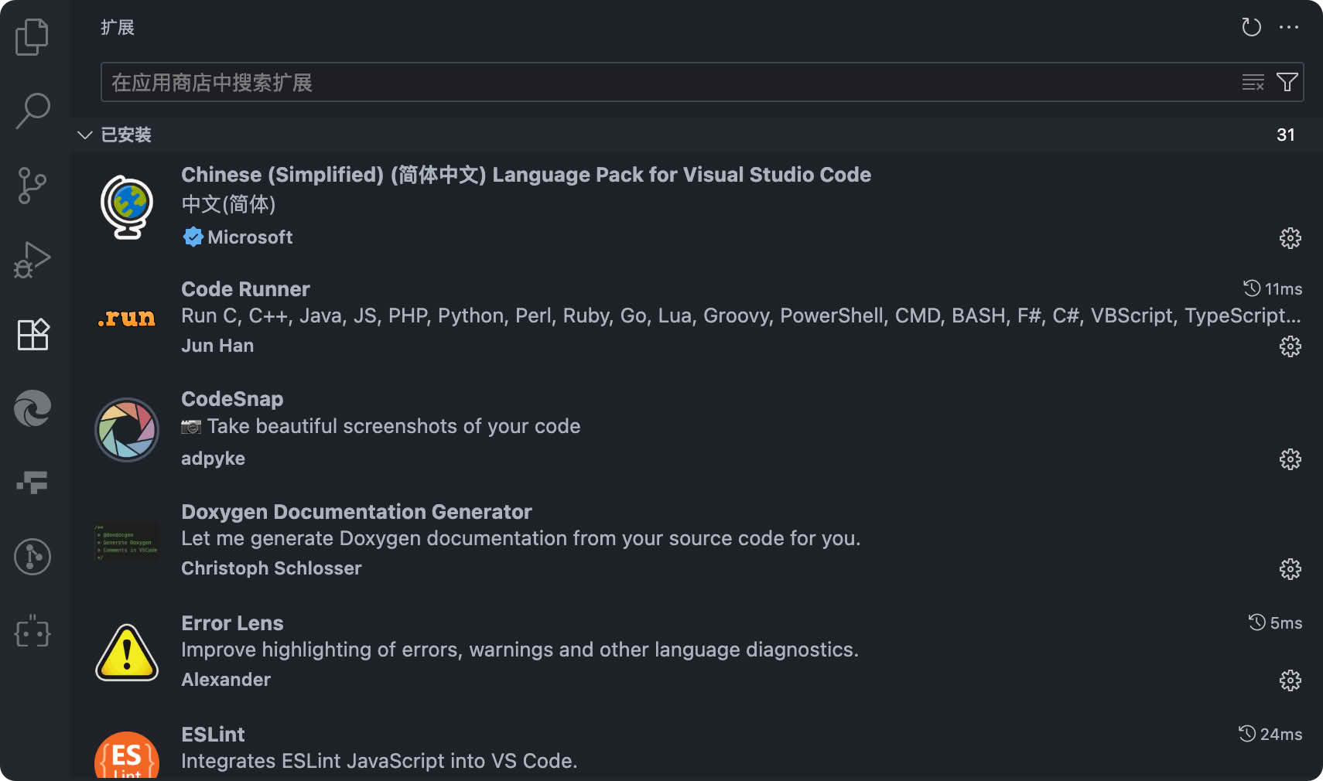Viewport: 1323px width, 781px height.
Task: Click the extension search input field
Action: click(665, 82)
